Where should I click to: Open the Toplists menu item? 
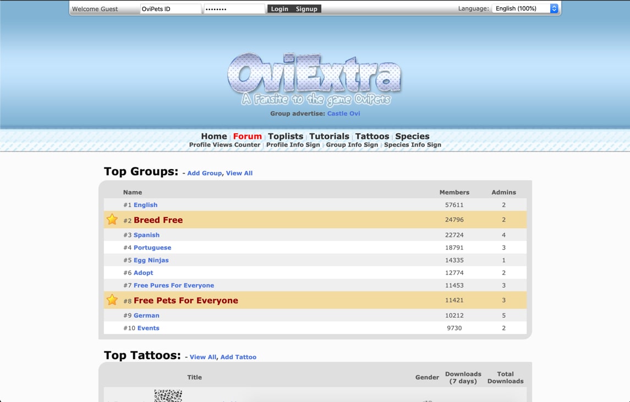tap(285, 136)
